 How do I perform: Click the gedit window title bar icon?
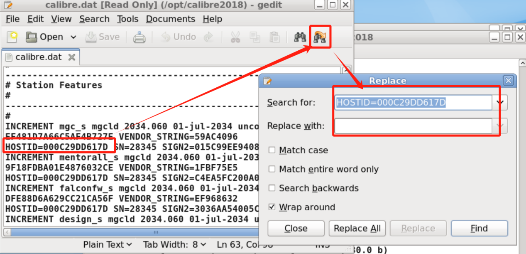7,5
